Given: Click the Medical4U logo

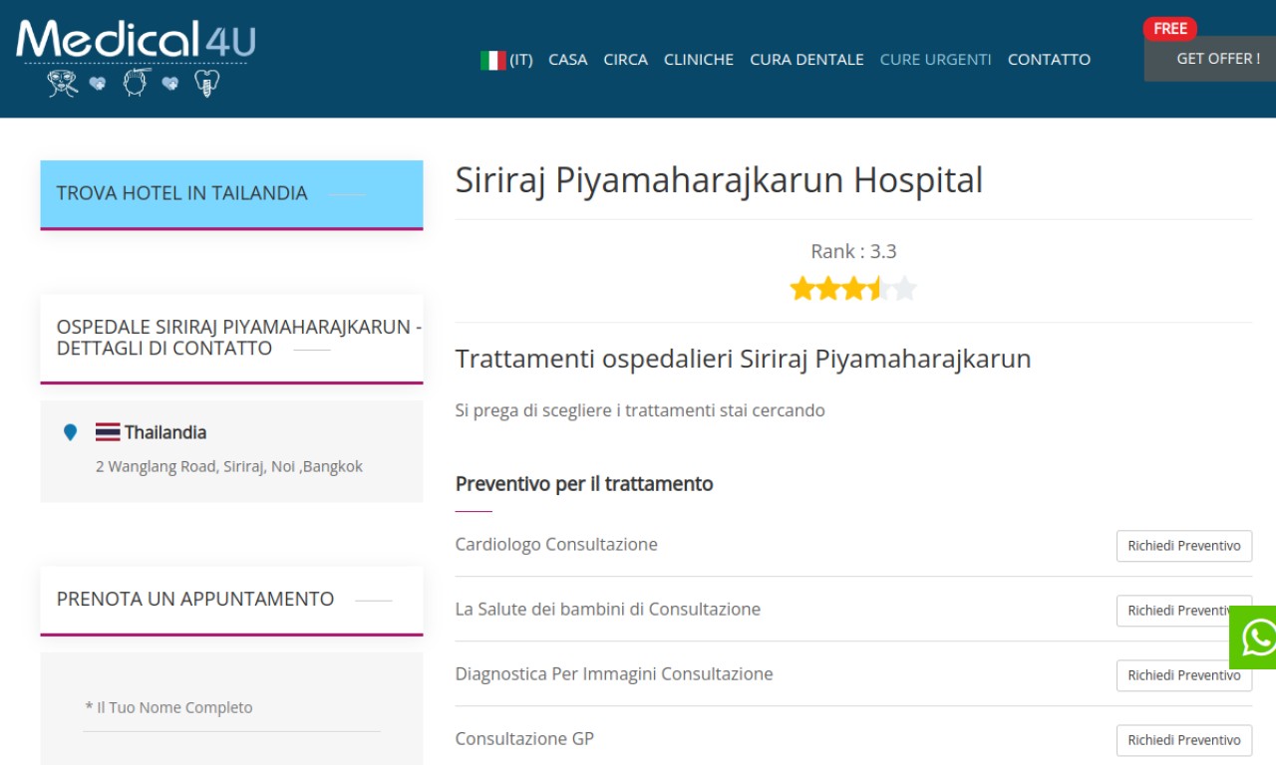Looking at the screenshot, I should [136, 57].
